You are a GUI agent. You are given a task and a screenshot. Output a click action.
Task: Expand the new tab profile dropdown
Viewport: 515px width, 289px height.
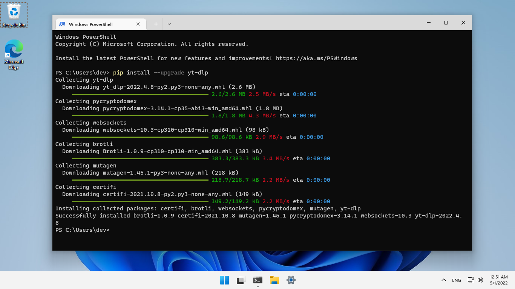click(x=169, y=24)
